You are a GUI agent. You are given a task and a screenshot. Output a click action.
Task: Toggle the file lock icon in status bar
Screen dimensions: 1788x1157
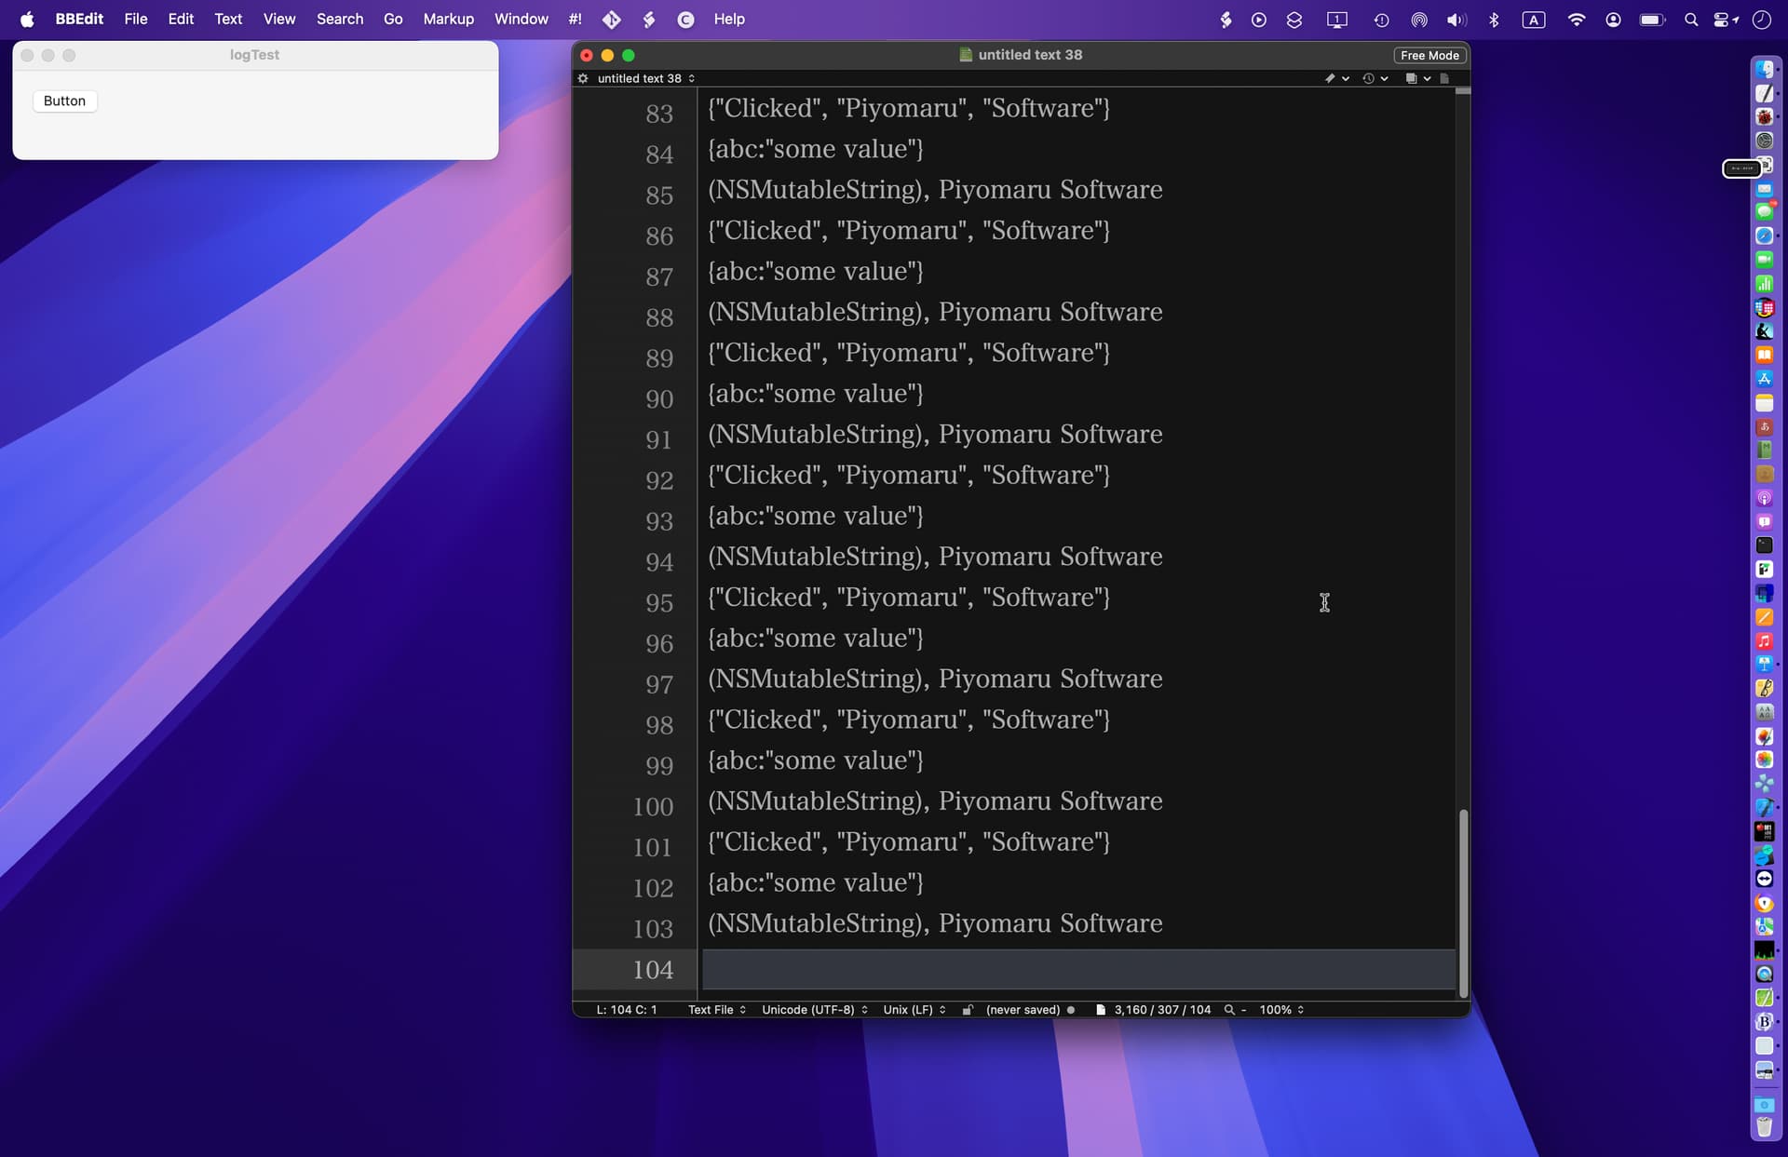point(968,1010)
